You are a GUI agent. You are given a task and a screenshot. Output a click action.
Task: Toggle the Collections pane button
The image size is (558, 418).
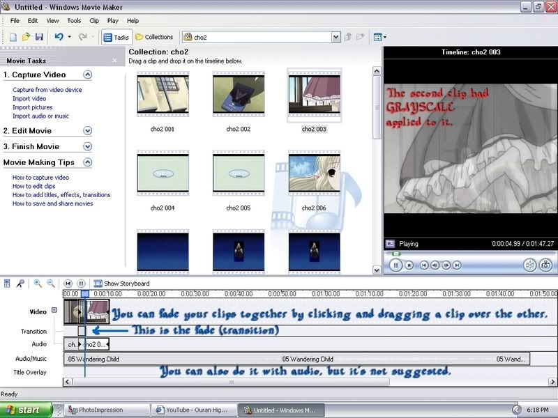point(154,37)
